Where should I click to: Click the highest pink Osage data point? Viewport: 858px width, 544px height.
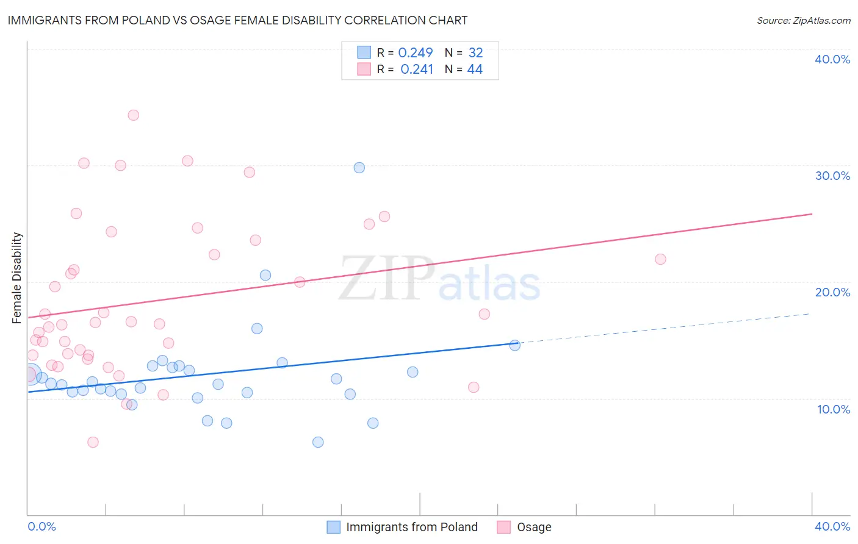(134, 115)
